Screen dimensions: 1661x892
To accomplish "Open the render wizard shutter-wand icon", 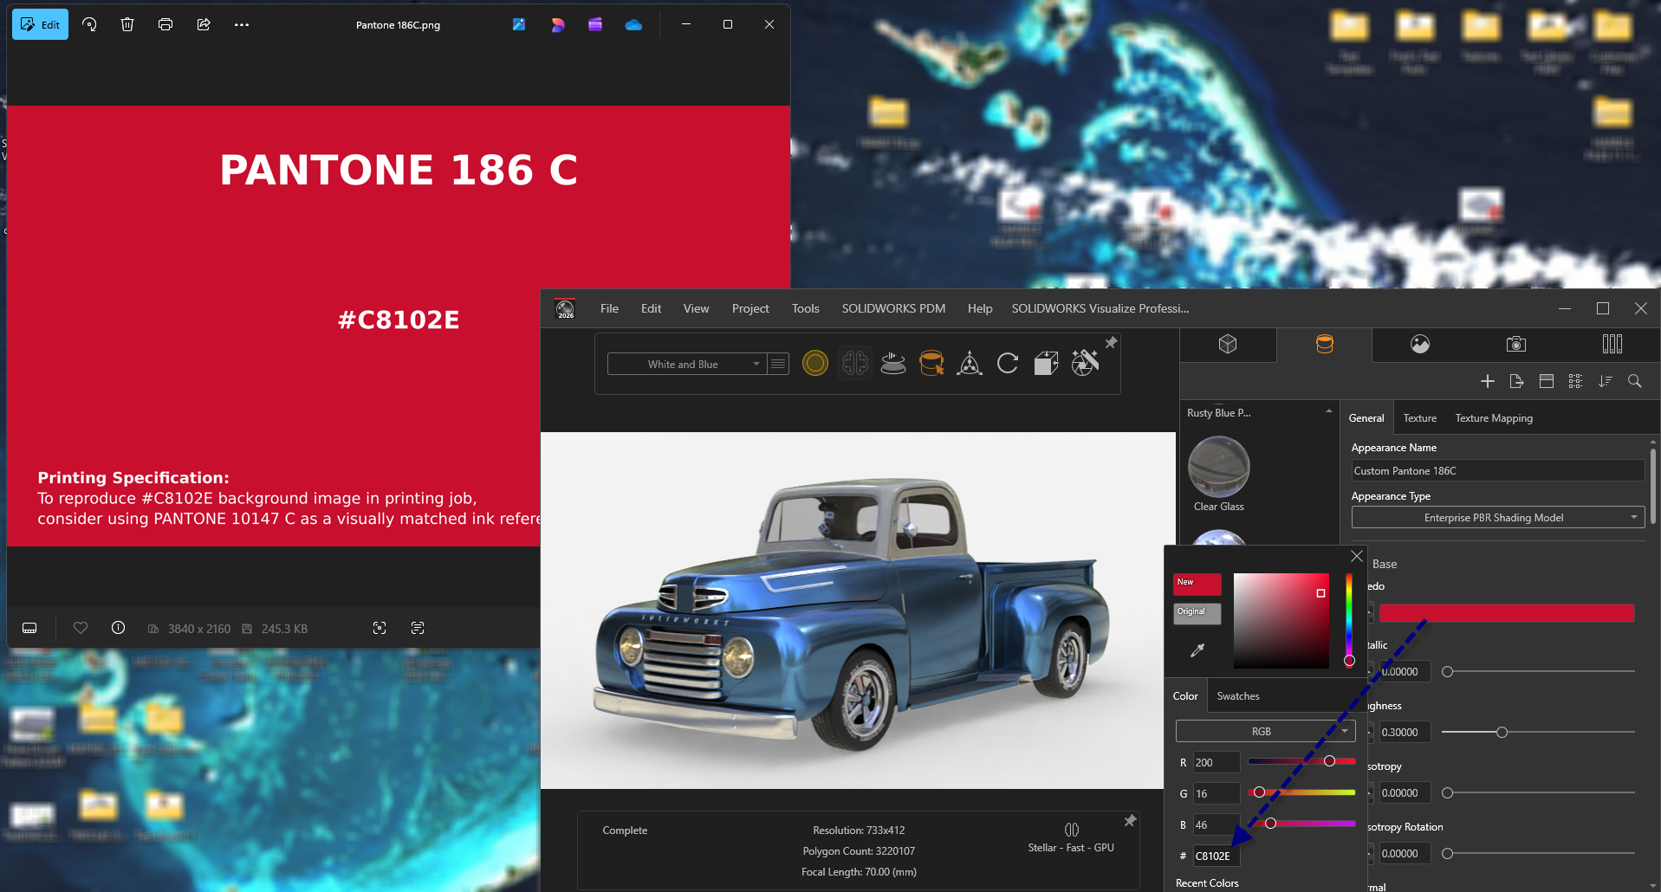I will [x=1085, y=363].
